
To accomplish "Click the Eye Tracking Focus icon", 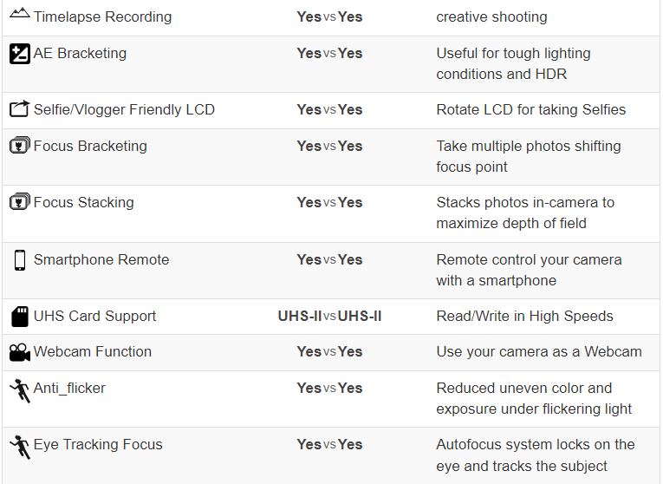I will pyautogui.click(x=19, y=448).
